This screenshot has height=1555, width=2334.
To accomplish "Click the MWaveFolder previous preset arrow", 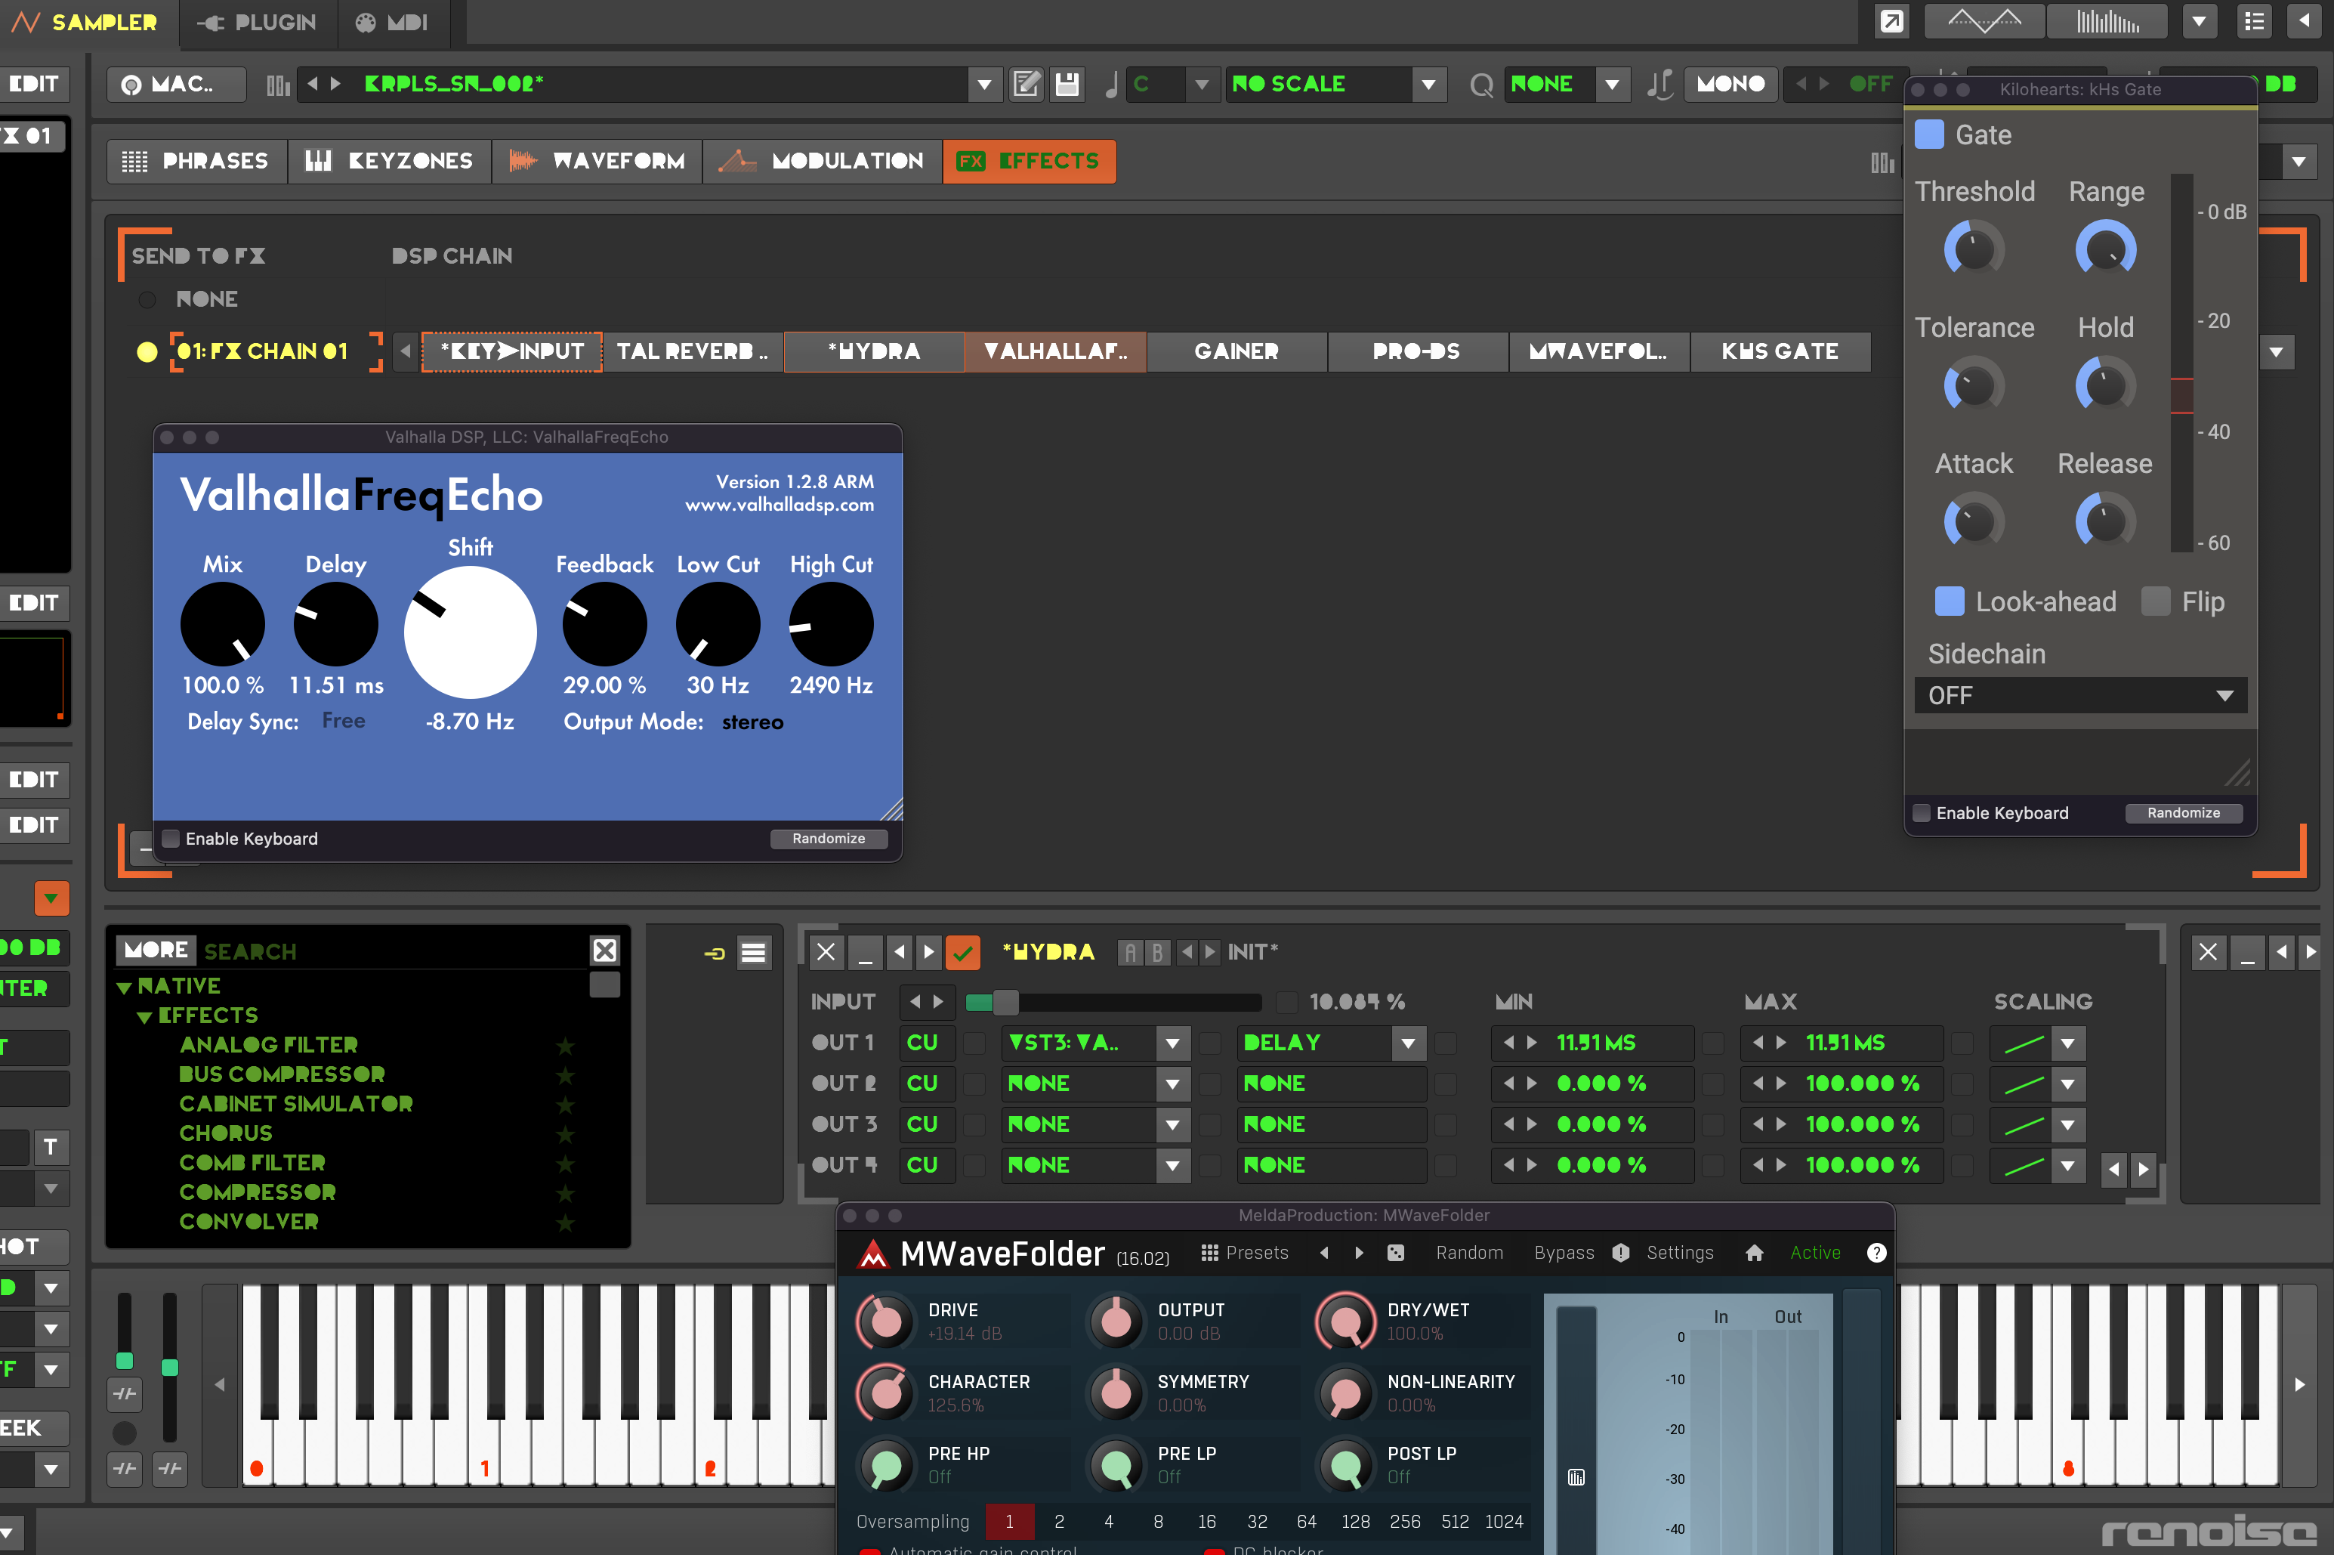I will pyautogui.click(x=1324, y=1253).
